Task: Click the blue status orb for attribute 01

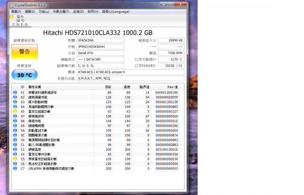Action: [x=15, y=93]
